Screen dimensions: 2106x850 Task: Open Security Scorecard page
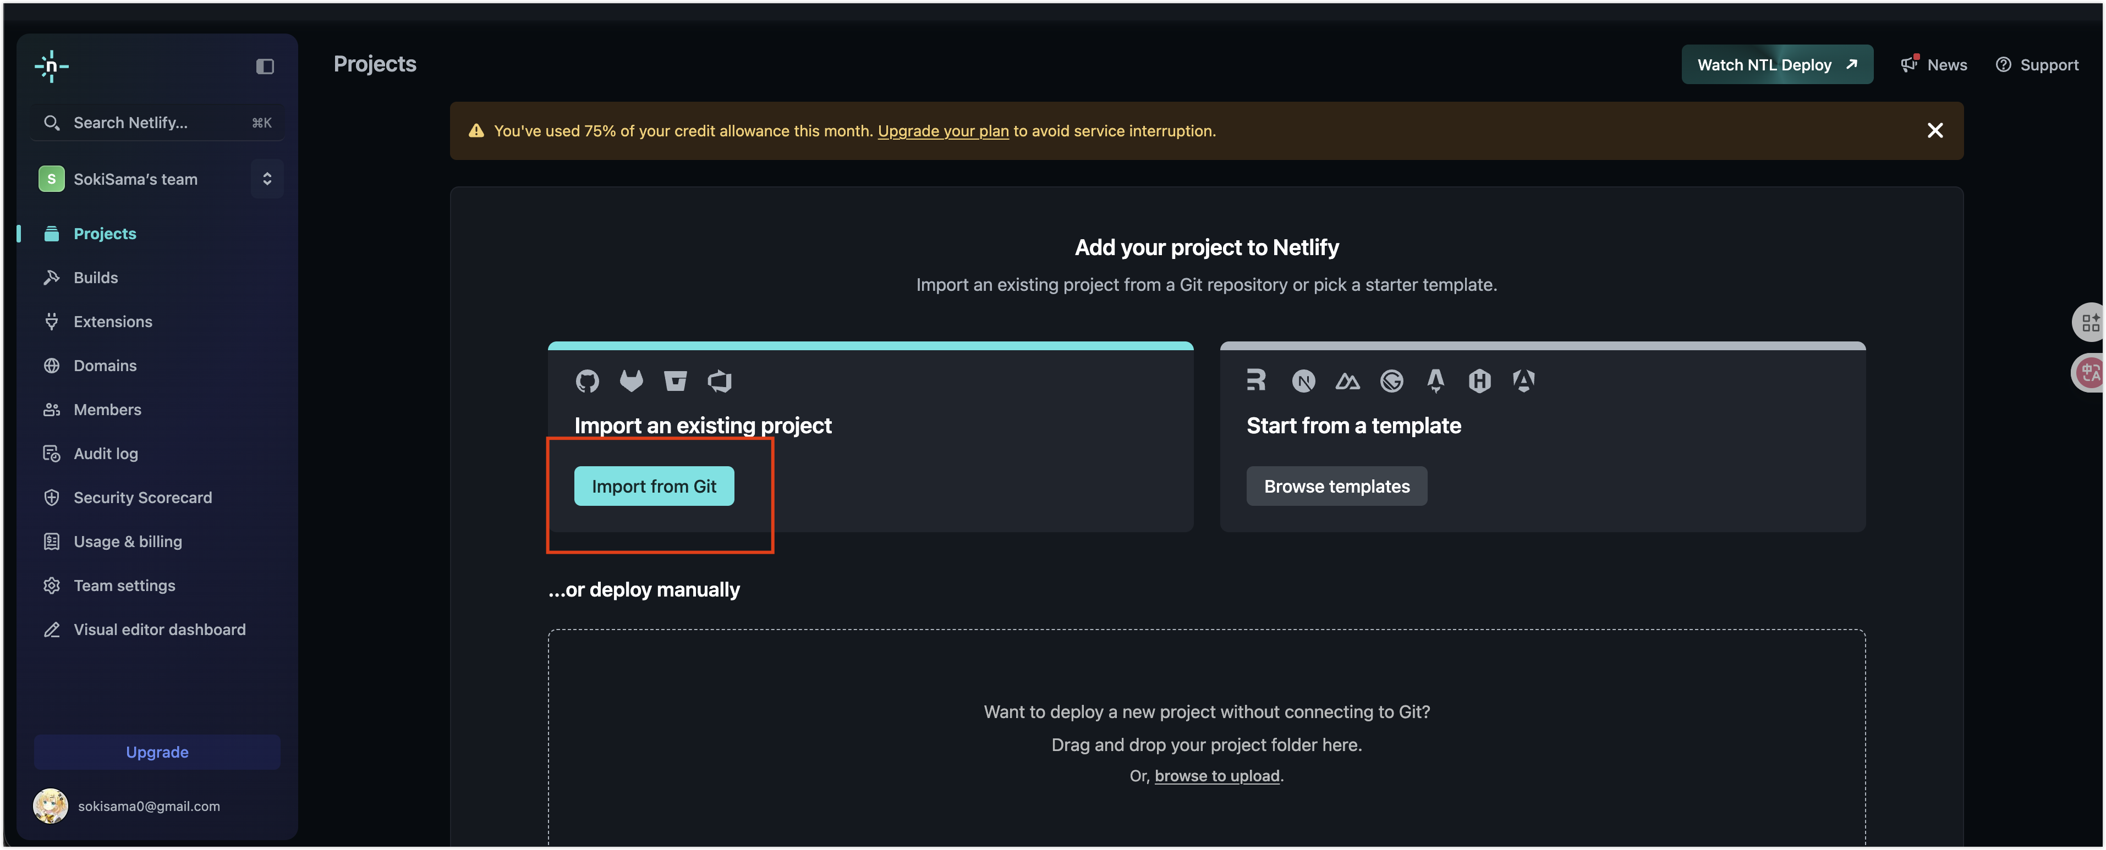pyautogui.click(x=142, y=498)
